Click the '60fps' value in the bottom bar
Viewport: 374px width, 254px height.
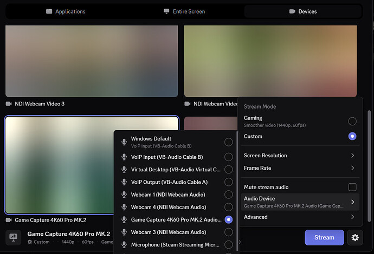87,242
